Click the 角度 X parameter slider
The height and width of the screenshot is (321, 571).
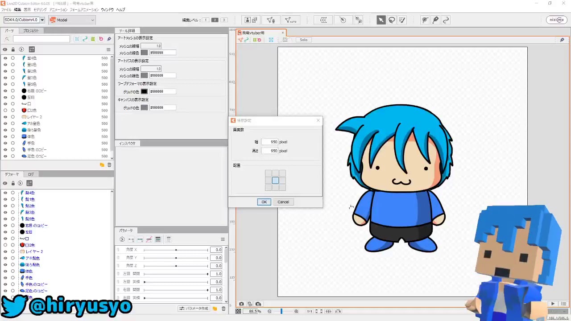click(x=176, y=250)
